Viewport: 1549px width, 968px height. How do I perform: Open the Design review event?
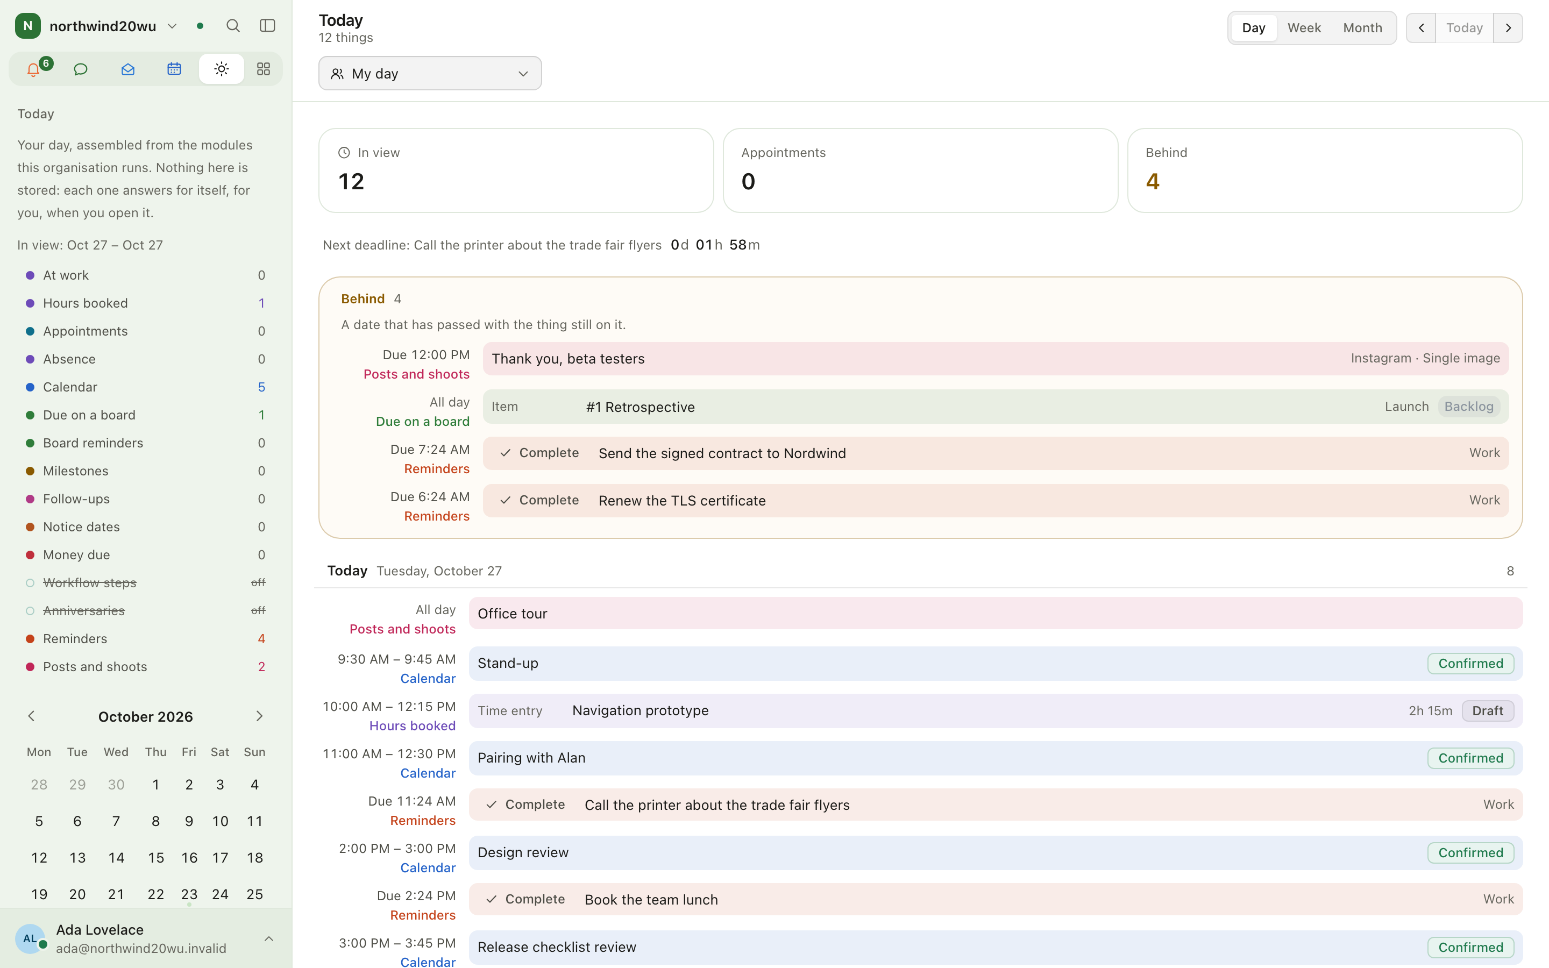(x=996, y=852)
